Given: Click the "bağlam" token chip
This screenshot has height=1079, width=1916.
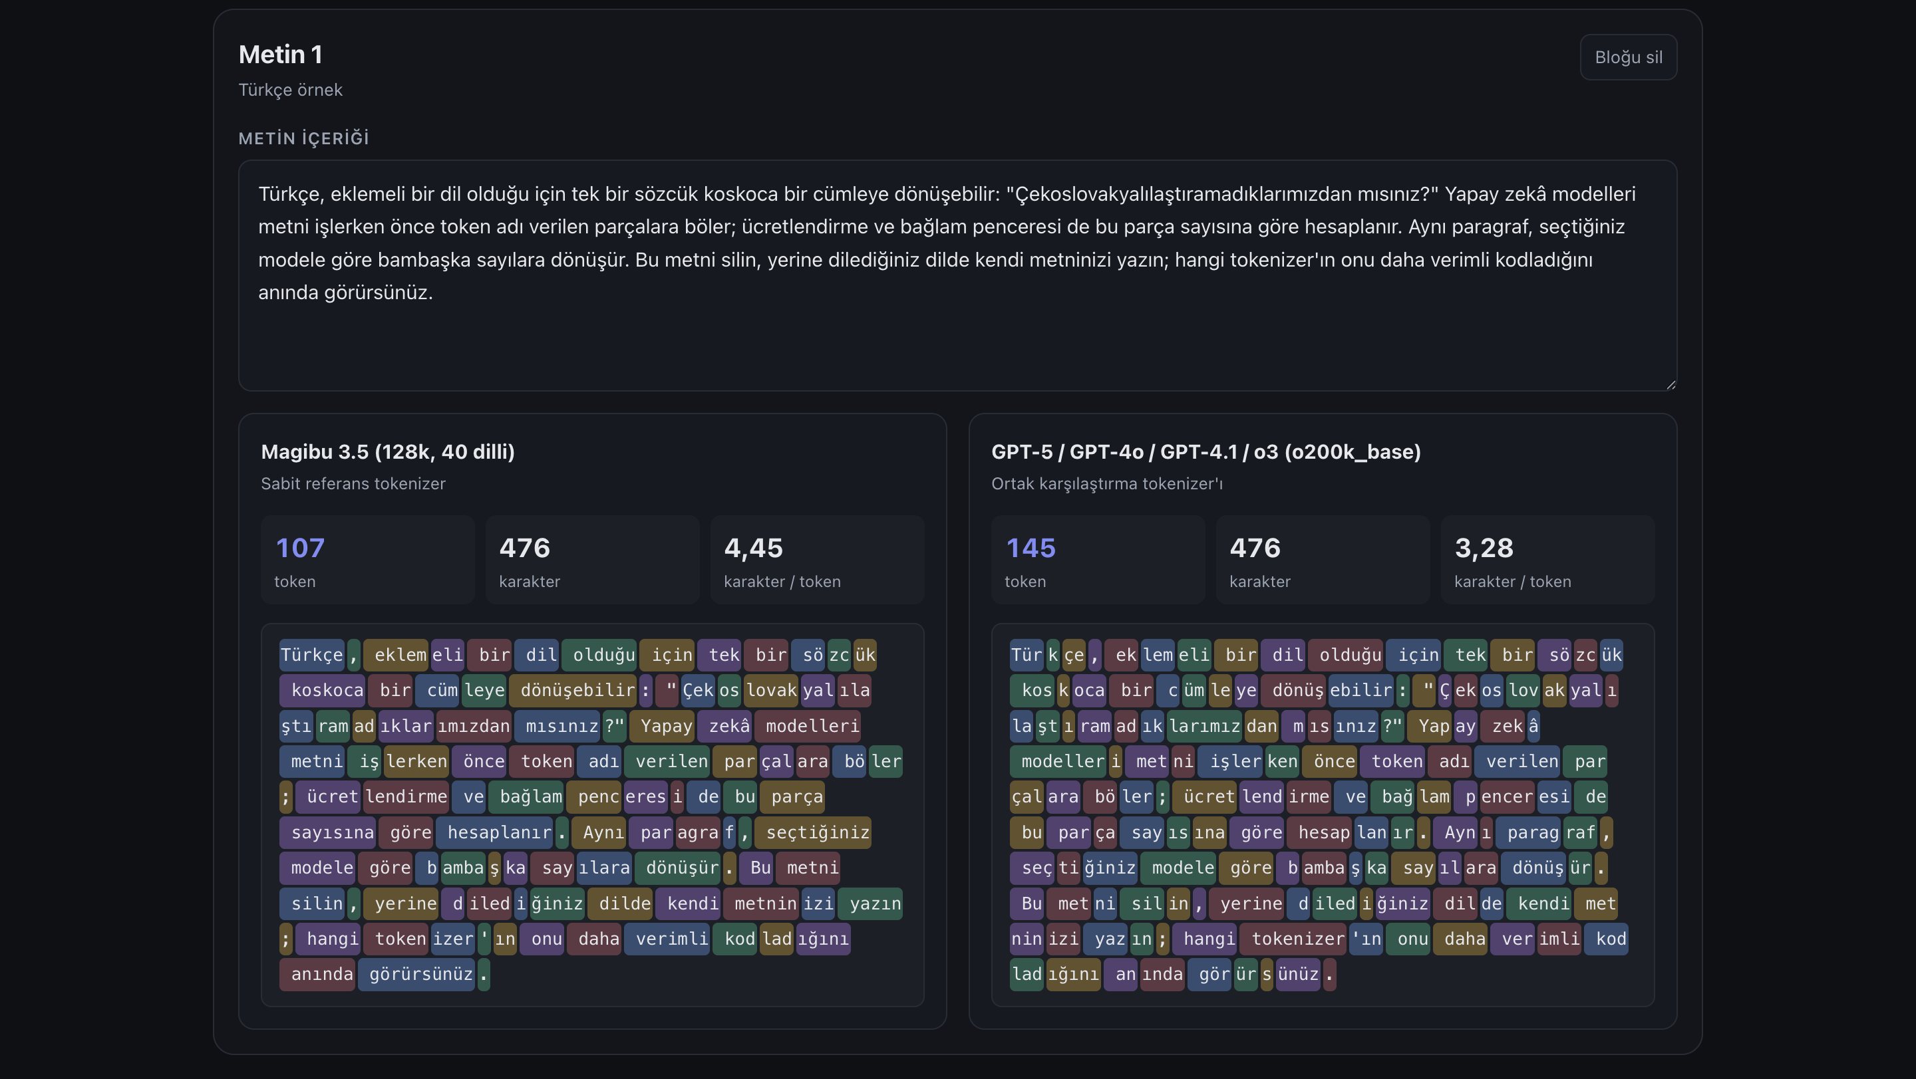Looking at the screenshot, I should (x=526, y=796).
